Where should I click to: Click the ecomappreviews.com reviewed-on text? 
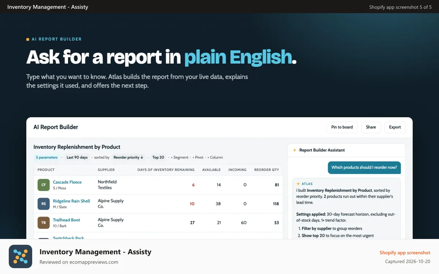tap(79, 262)
